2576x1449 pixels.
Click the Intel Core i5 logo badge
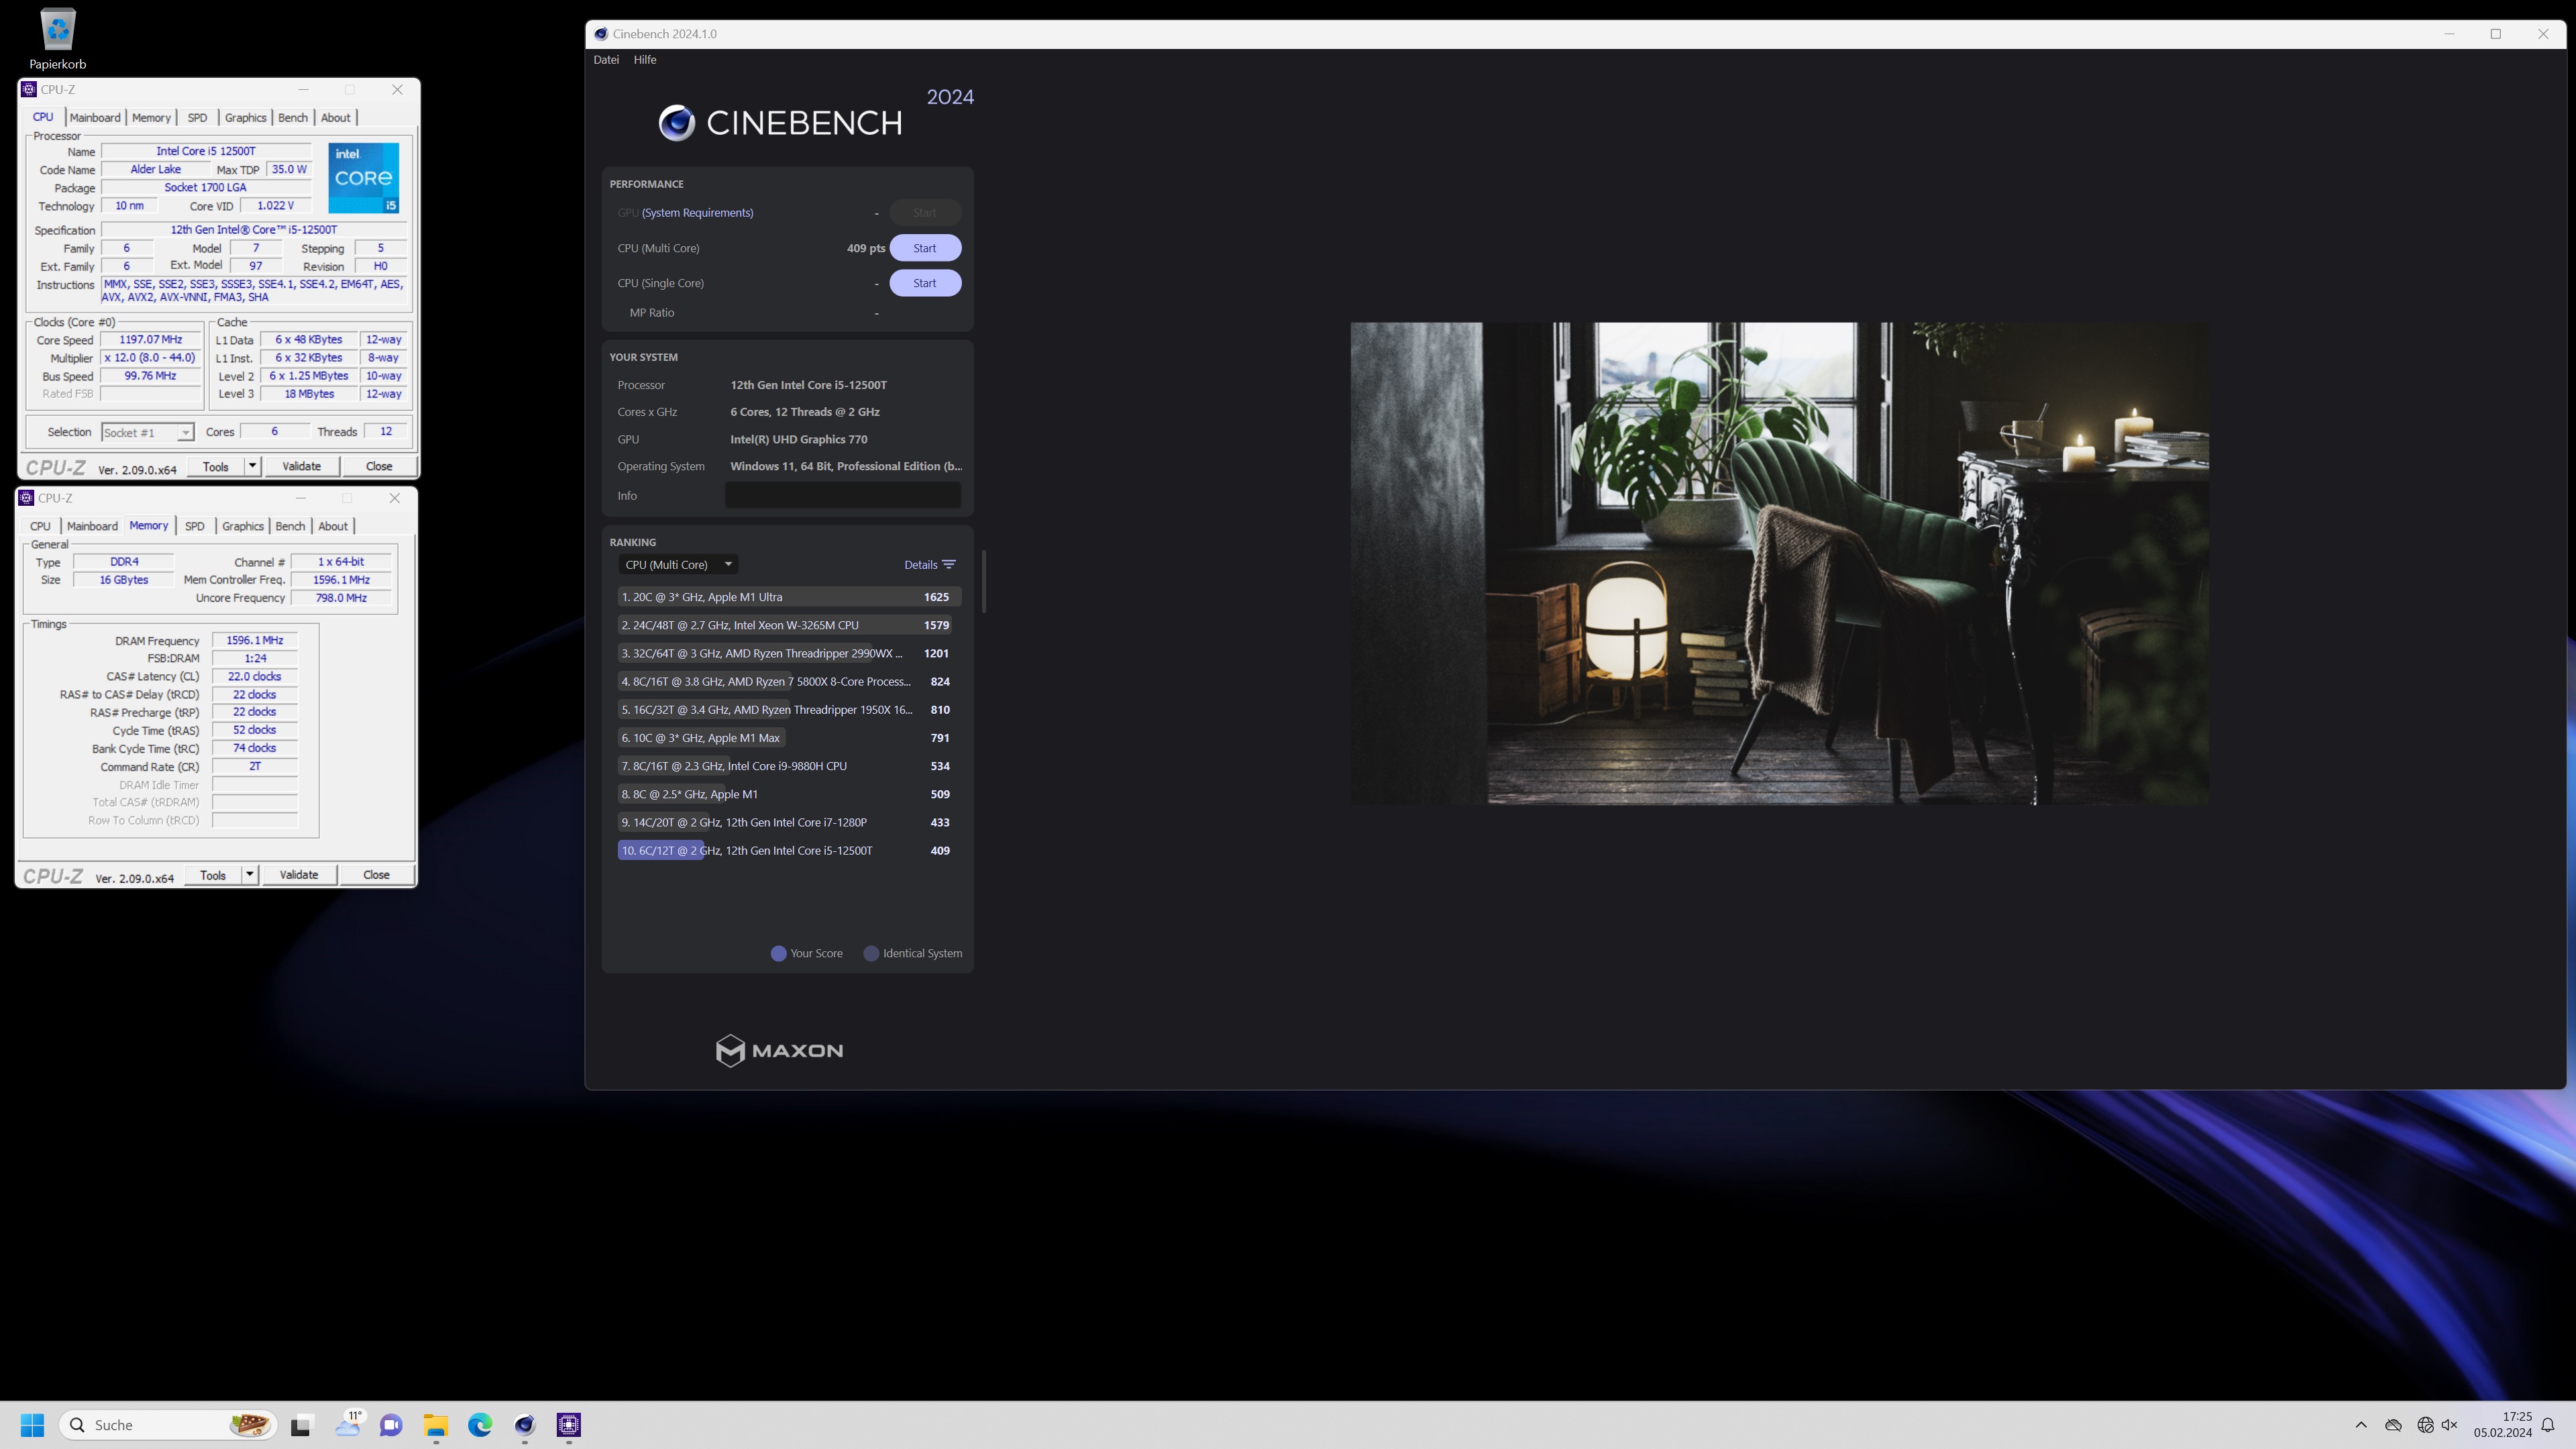point(363,178)
